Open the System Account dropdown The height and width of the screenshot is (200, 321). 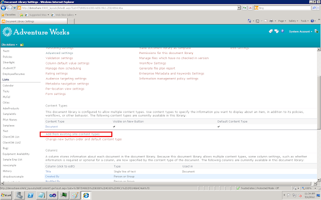300,31
